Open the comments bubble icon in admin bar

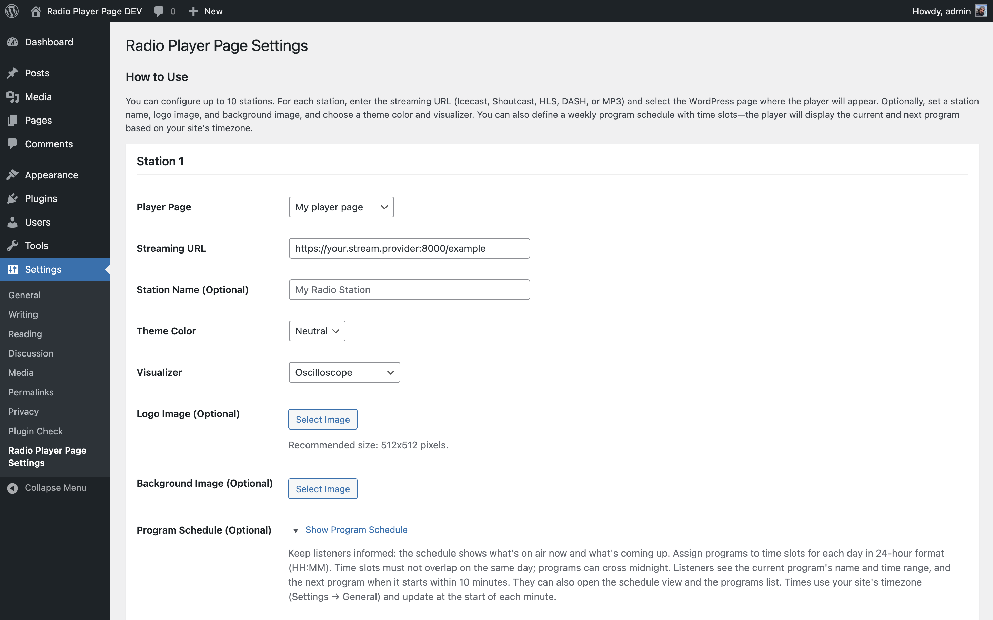[159, 11]
